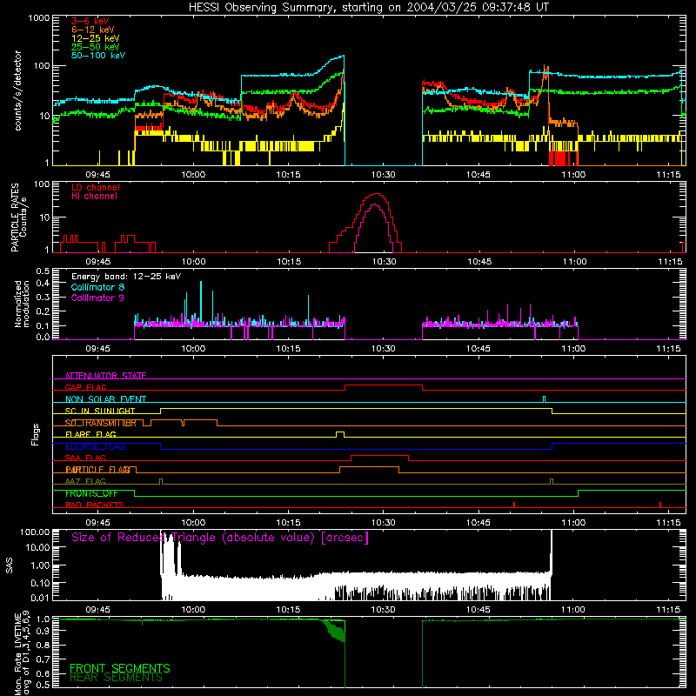Select the 3-6 keV legend label
This screenshot has height=696, width=696.
click(90, 21)
